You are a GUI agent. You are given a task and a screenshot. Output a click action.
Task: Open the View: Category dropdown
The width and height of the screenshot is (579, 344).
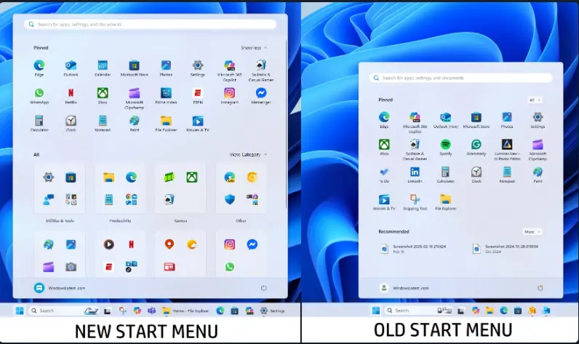[x=248, y=154]
